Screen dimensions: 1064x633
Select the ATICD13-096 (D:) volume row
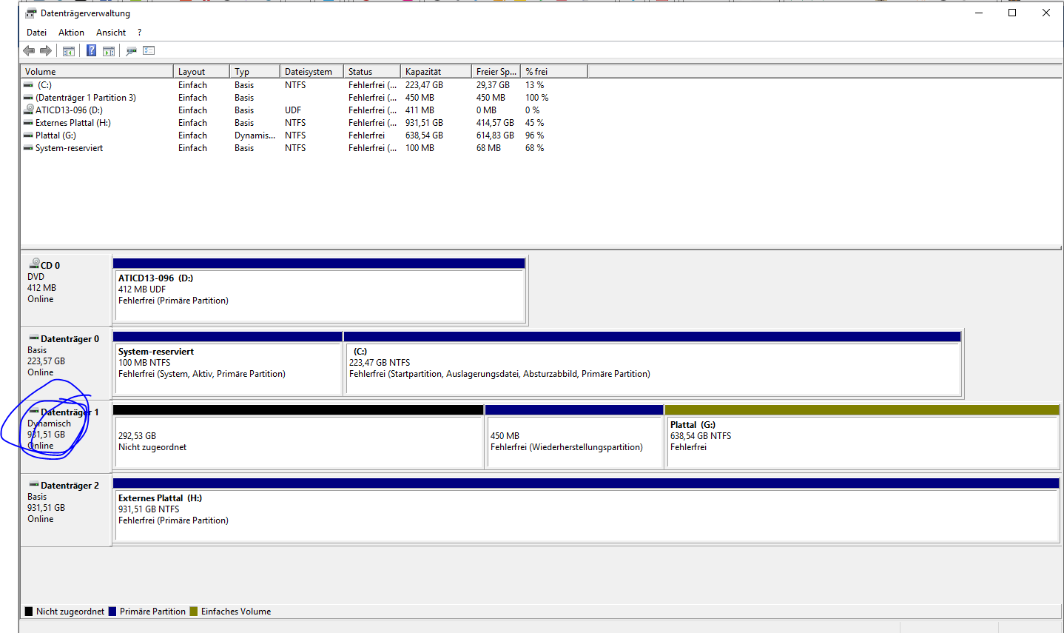(304, 110)
